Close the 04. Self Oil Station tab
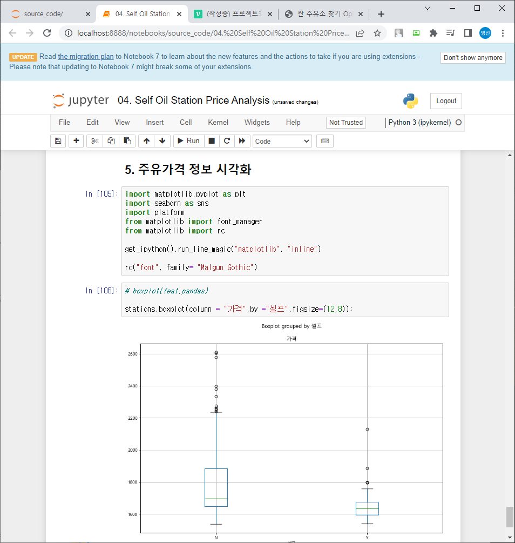 [179, 14]
